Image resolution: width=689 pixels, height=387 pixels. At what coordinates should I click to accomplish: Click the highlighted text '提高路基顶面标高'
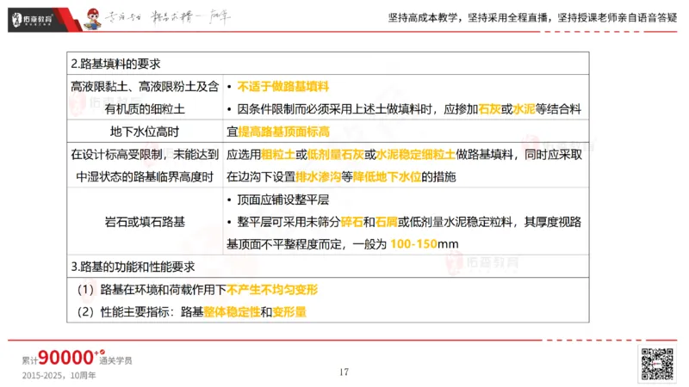[x=284, y=132]
